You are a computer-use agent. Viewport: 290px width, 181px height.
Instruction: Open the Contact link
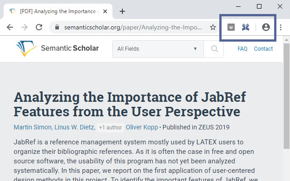pyautogui.click(x=263, y=49)
